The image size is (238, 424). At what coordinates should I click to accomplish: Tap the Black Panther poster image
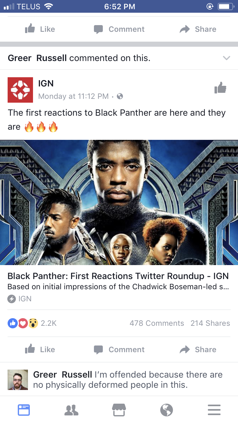coord(119,202)
